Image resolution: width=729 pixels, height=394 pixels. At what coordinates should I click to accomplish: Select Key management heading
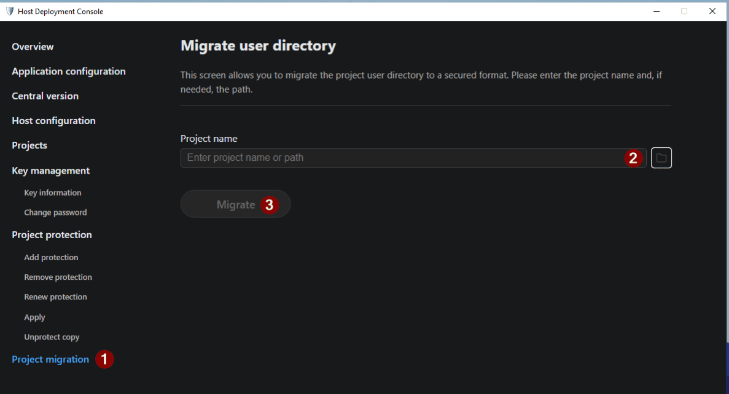click(x=51, y=171)
